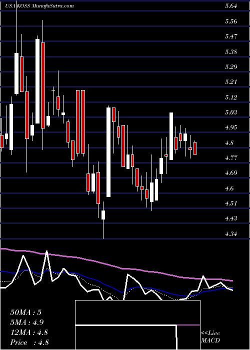Click the 5.21 price axis label
Image resolution: width=250 pixels, height=350 pixels.
(231, 82)
